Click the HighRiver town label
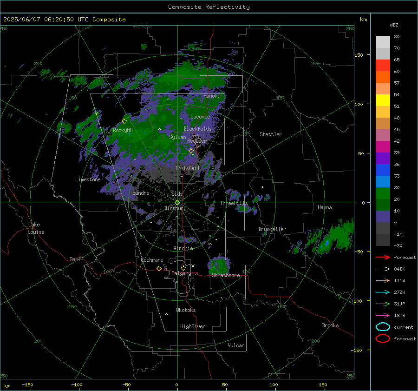The height and width of the screenshot is (391, 418). (x=193, y=326)
